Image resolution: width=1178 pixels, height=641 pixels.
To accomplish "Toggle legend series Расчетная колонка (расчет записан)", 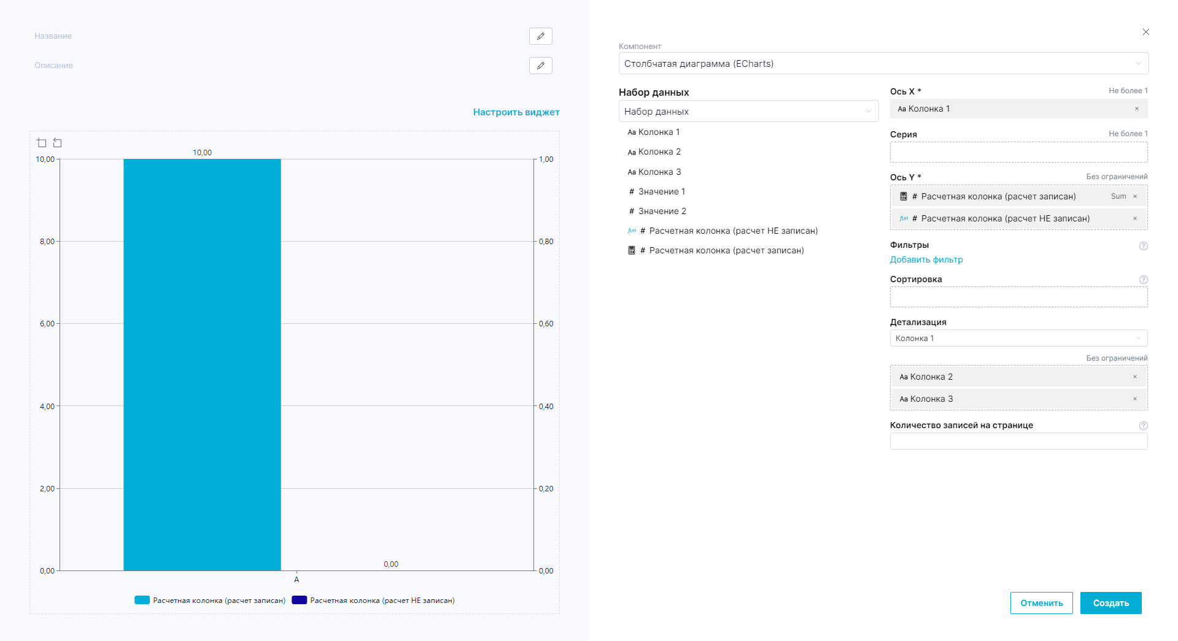I will [210, 601].
